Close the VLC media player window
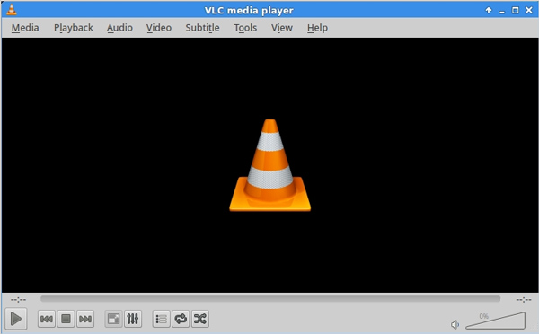The image size is (539, 334). (x=529, y=10)
